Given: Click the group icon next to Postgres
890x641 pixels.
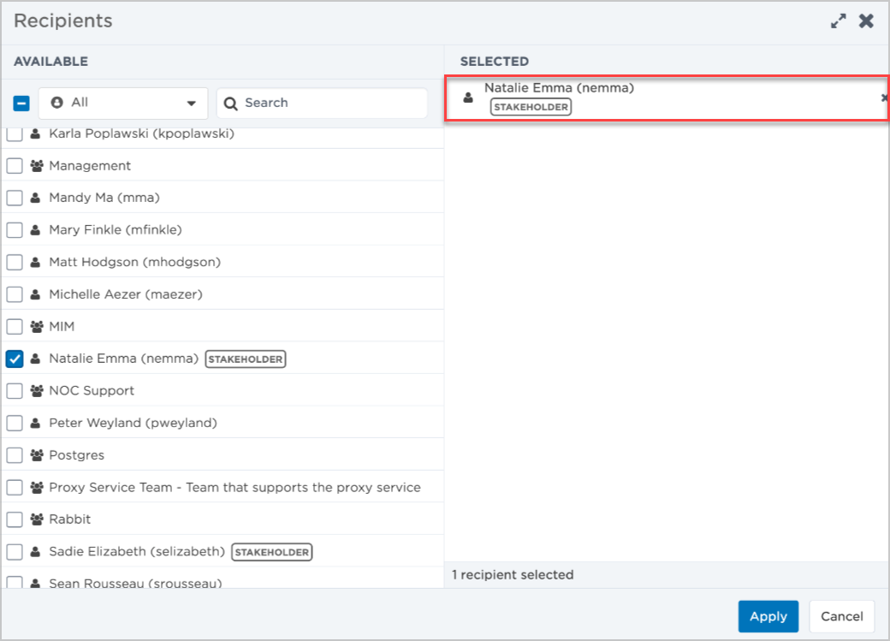Looking at the screenshot, I should coord(36,455).
